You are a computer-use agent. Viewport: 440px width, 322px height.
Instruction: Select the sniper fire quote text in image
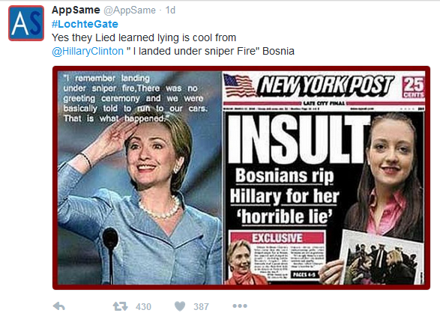136,98
